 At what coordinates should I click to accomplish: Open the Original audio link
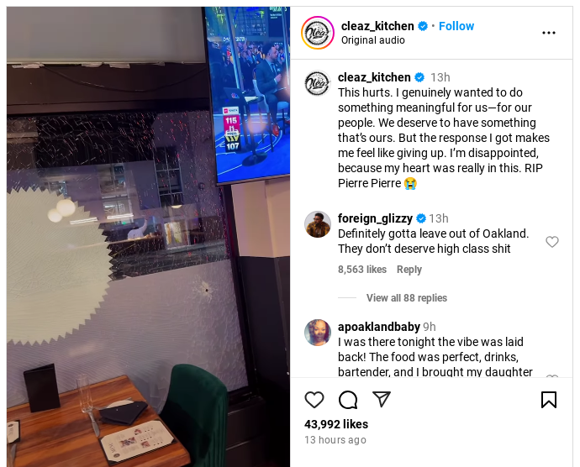click(373, 40)
